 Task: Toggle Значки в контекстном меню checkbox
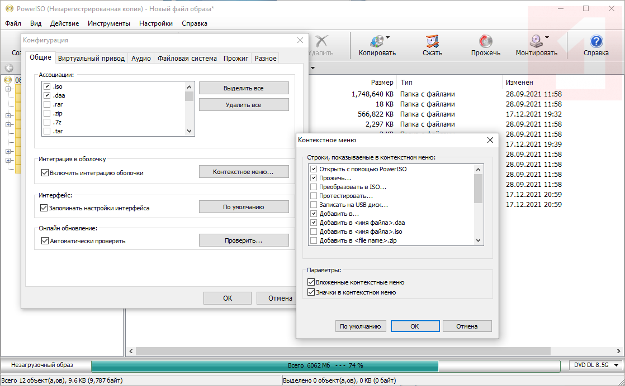point(311,292)
